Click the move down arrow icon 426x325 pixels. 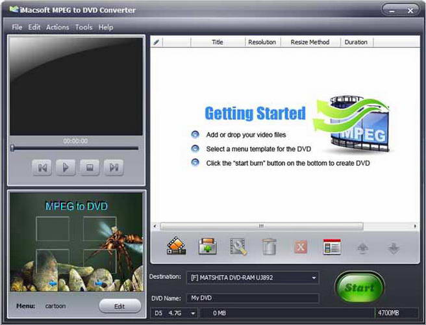coord(394,248)
